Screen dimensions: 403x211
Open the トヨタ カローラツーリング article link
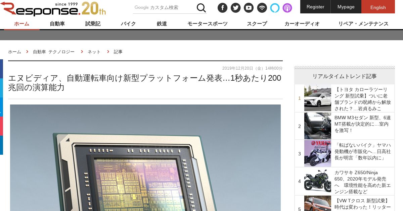click(363, 99)
